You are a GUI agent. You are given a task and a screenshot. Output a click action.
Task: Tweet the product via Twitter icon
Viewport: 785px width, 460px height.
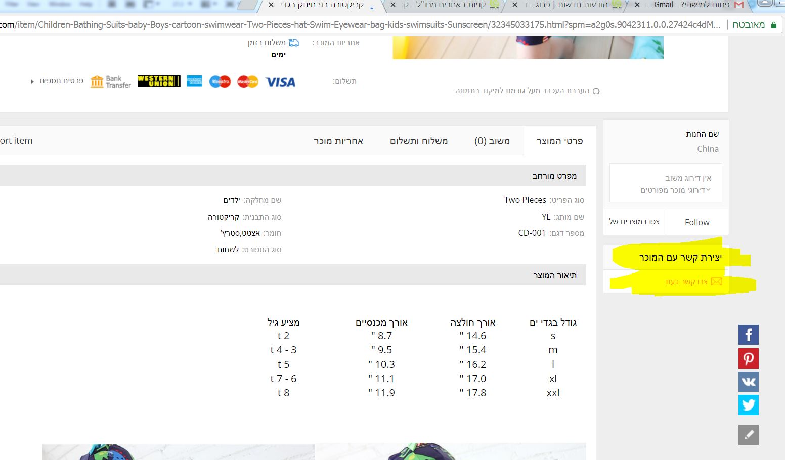[749, 405]
